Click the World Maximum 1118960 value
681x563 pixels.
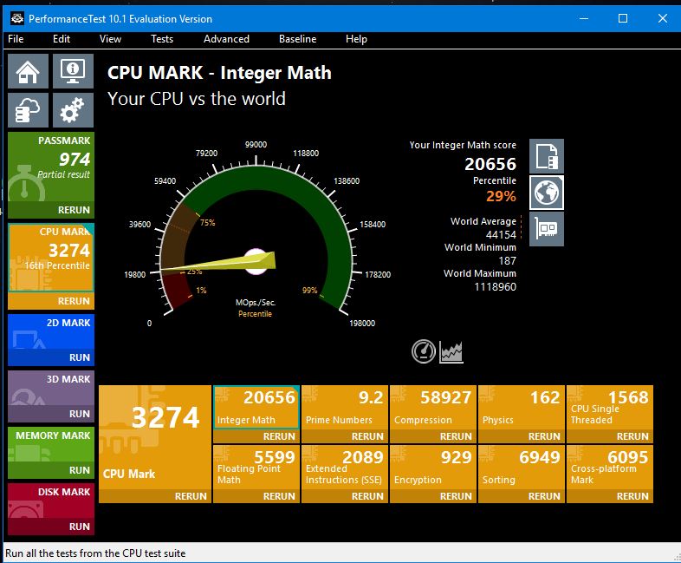(495, 287)
